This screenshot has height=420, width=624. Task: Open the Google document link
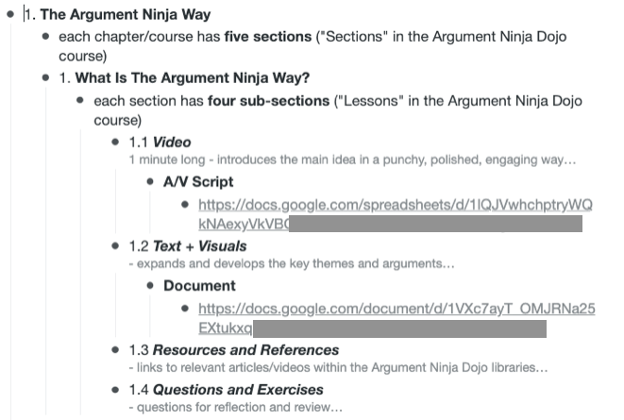pos(396,318)
